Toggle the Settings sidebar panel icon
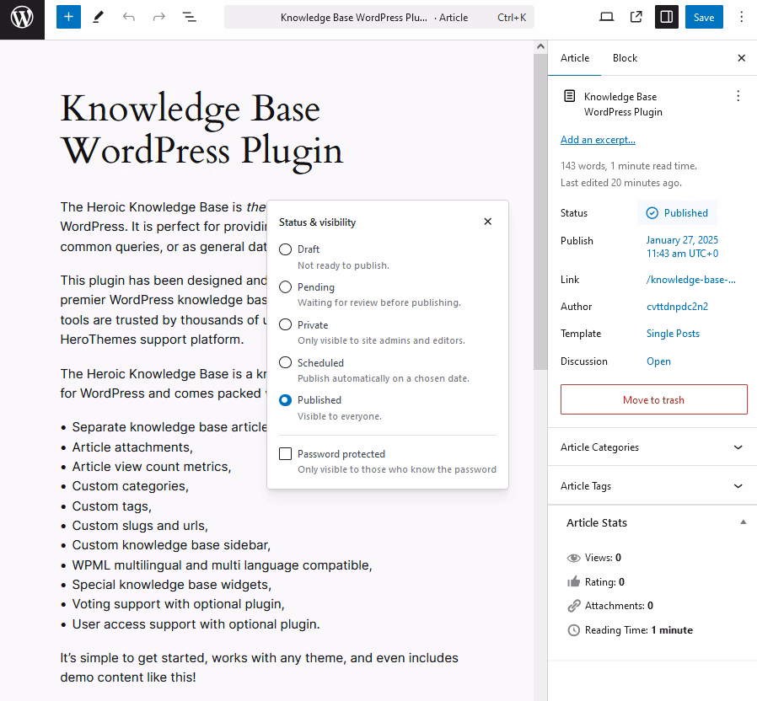 pos(666,18)
